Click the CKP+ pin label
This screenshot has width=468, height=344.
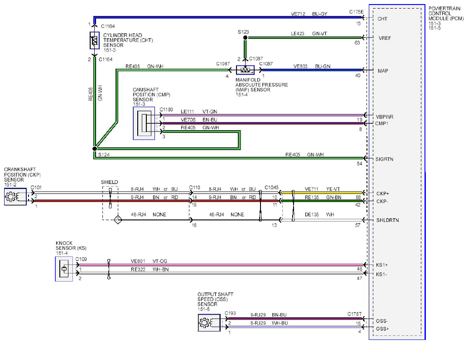tap(383, 193)
